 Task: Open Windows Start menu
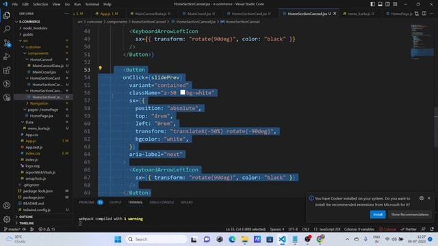click(118, 239)
